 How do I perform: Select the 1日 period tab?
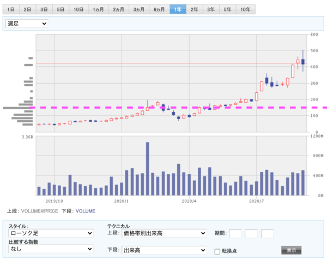coord(11,9)
